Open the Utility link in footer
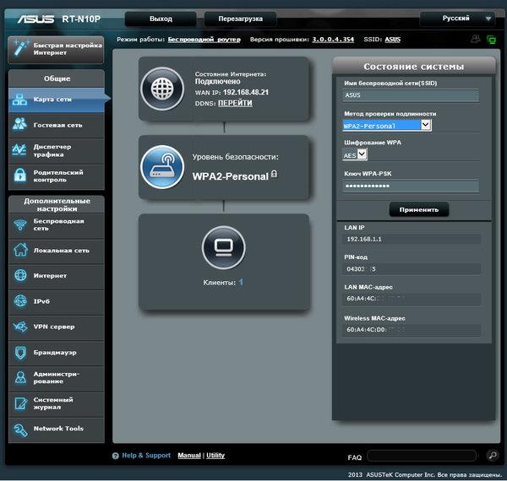 point(215,455)
